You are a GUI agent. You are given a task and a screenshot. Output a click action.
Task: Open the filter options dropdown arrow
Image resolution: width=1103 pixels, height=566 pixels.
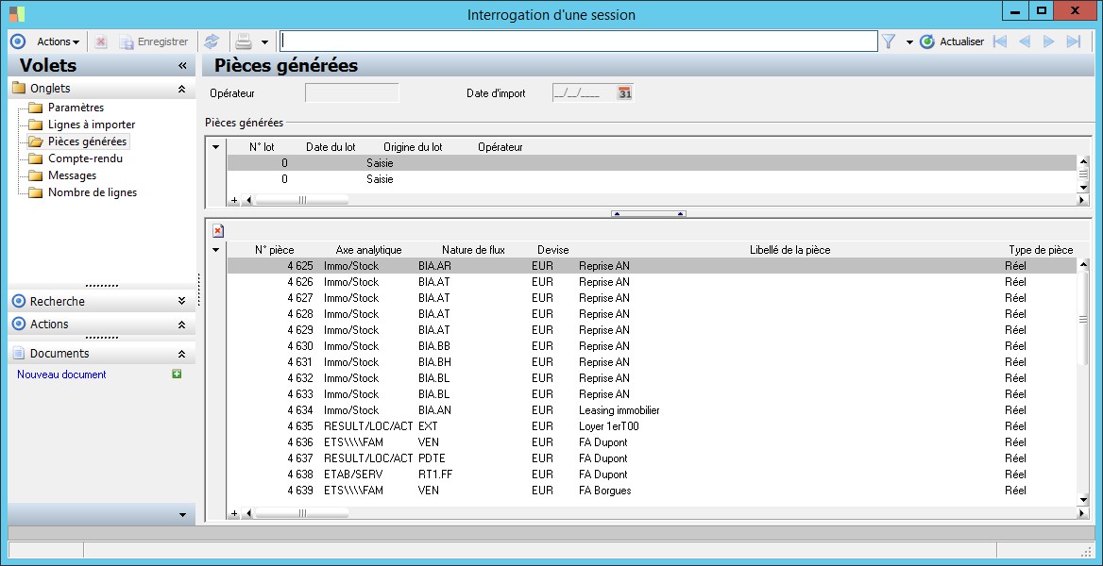tap(909, 42)
